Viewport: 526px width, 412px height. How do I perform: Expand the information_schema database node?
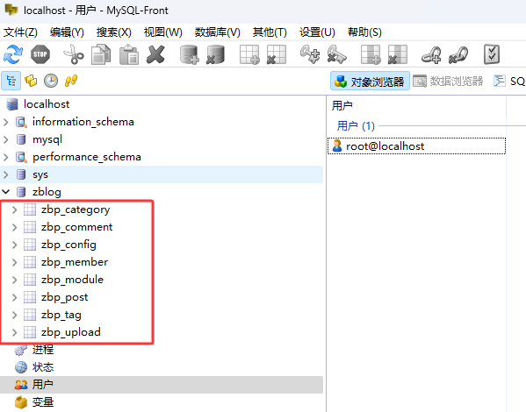point(5,122)
